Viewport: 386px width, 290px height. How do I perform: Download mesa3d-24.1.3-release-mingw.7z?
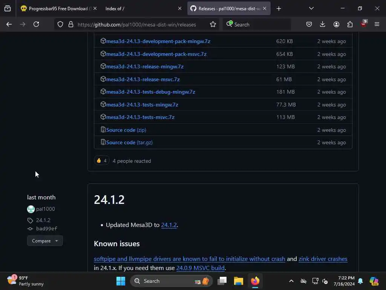tap(145, 66)
